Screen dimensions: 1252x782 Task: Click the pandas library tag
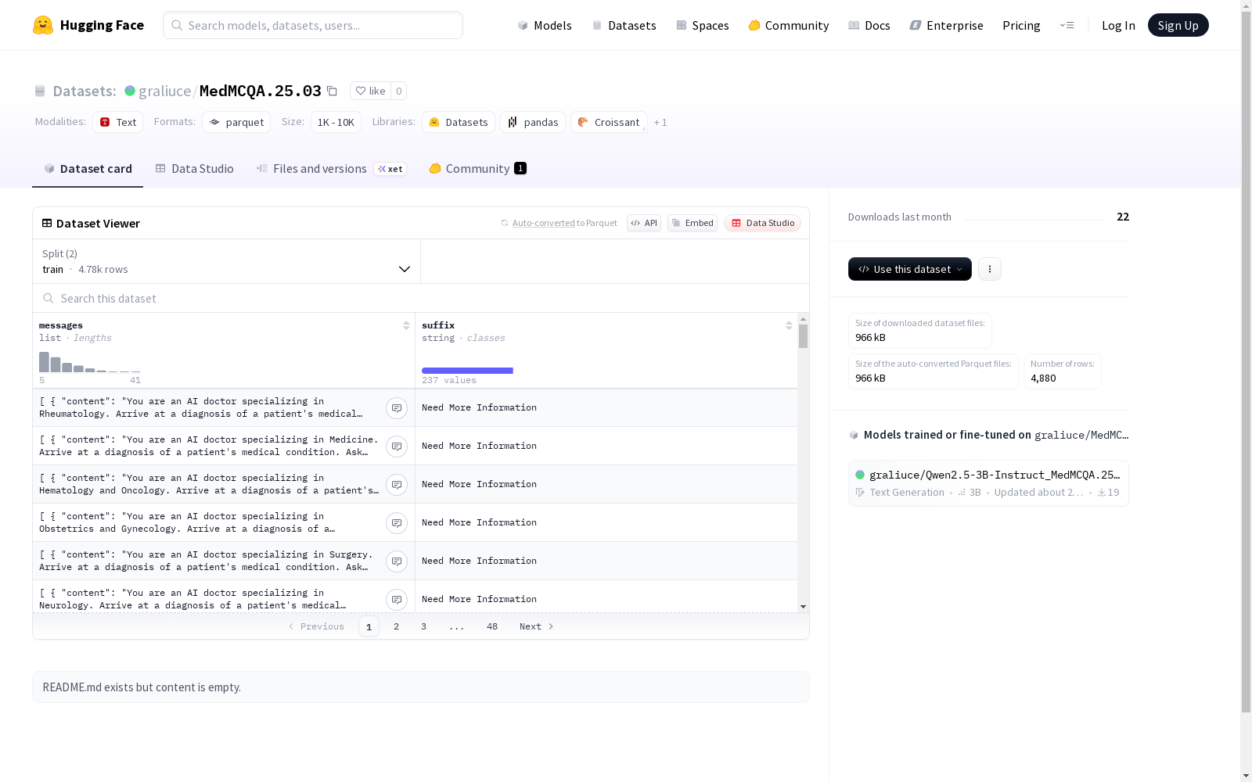533,122
